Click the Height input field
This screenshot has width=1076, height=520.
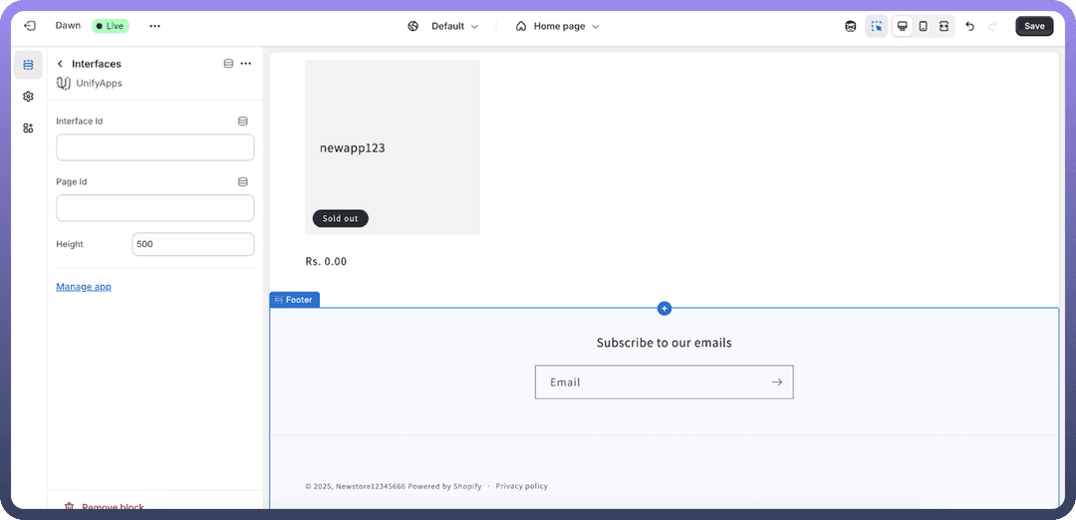pyautogui.click(x=193, y=244)
